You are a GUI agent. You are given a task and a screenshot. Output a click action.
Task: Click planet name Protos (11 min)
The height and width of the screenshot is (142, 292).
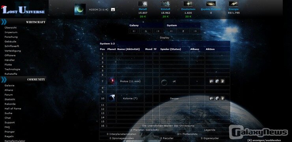coord(130,81)
